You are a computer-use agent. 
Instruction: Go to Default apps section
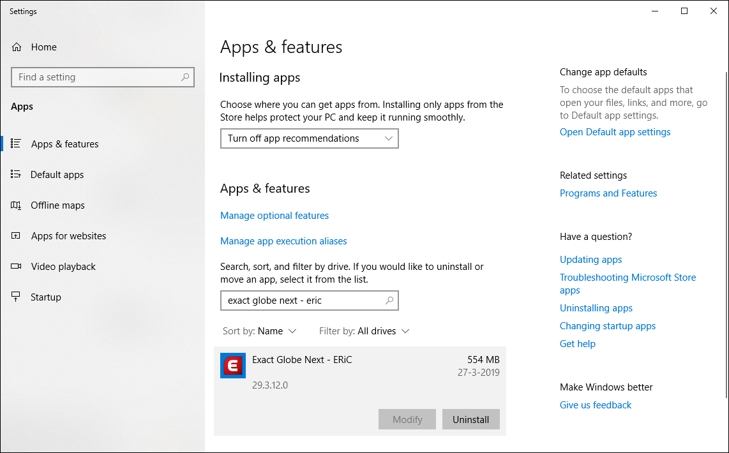coord(57,175)
